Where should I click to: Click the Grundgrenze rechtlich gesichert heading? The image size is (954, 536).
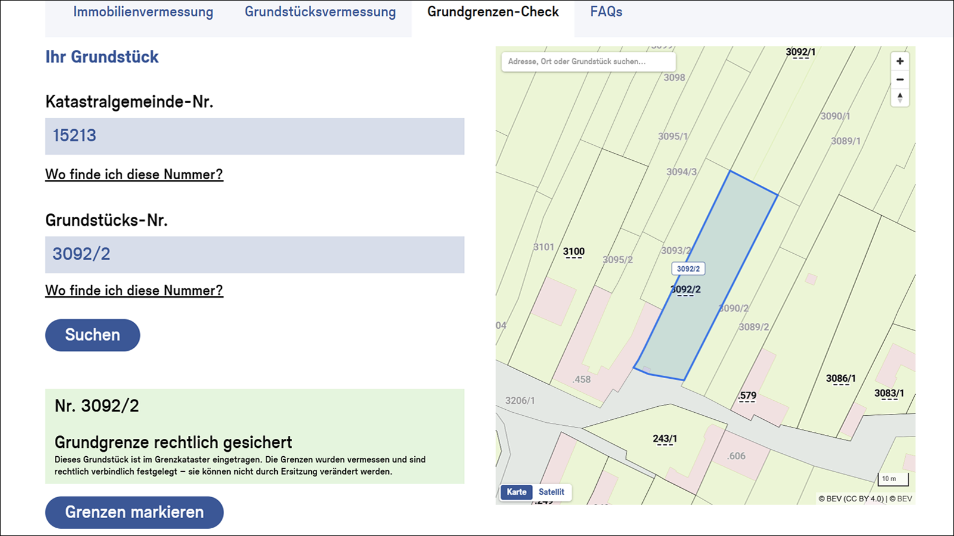click(x=174, y=442)
